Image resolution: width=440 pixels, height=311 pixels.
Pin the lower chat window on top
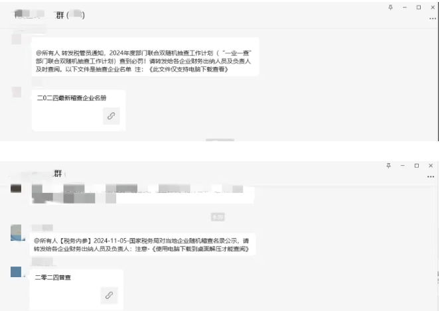pos(388,166)
